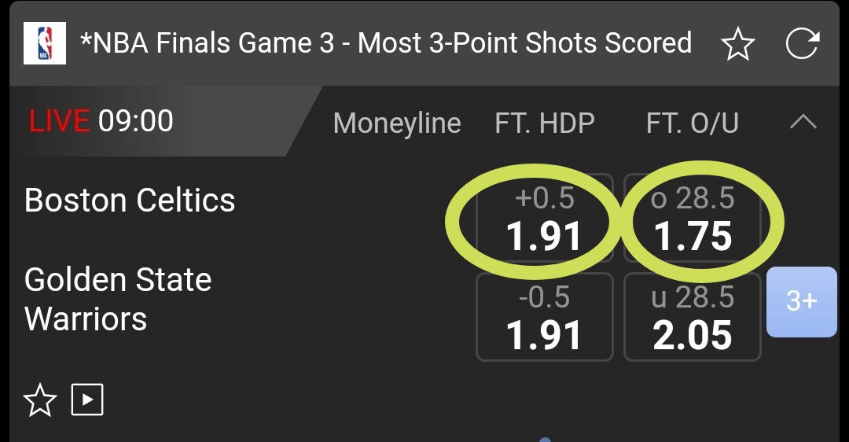Select the FT. O/U column header
The image size is (849, 442).
click(693, 123)
